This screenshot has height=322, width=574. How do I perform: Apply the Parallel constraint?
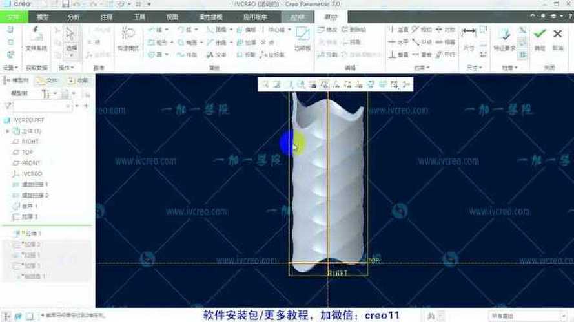click(445, 55)
